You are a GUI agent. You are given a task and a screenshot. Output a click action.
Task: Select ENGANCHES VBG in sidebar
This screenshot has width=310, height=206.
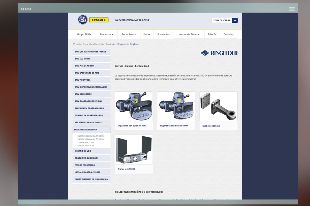(x=91, y=151)
